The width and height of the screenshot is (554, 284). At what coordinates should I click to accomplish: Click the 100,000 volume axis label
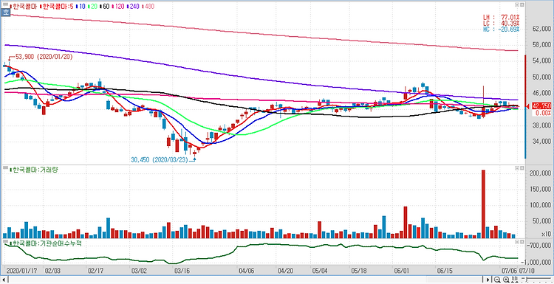[539, 205]
